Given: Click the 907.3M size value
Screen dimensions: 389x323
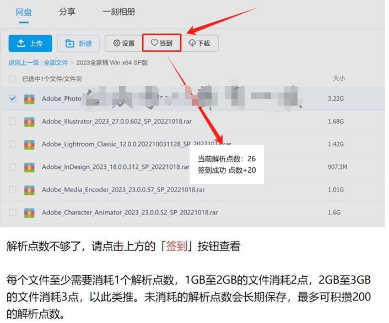Looking at the screenshot, I should (337, 167).
